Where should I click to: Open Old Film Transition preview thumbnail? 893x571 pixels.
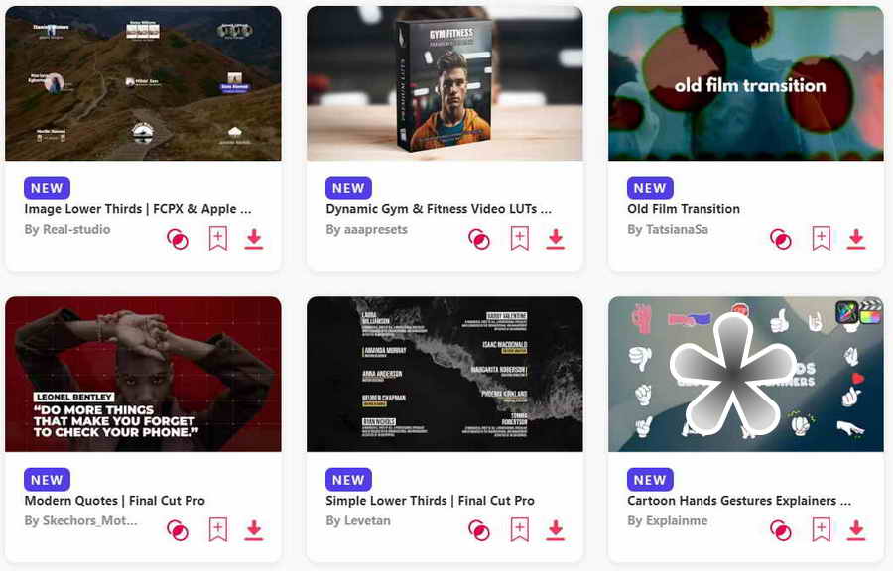(x=746, y=83)
